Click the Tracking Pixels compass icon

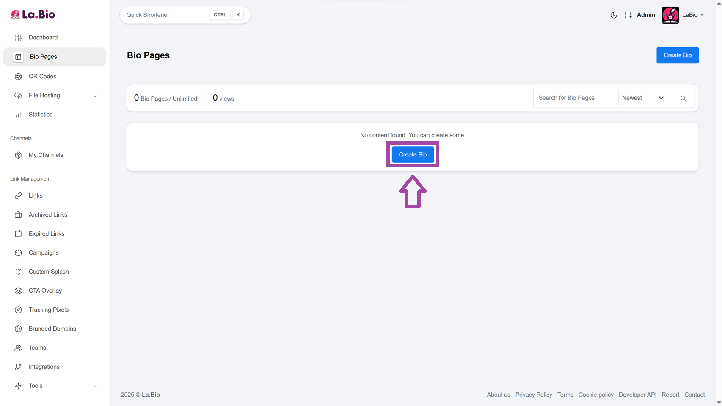coord(18,310)
